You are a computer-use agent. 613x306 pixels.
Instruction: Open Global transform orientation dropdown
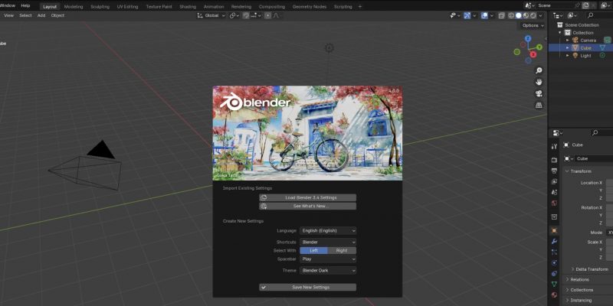[x=211, y=15]
